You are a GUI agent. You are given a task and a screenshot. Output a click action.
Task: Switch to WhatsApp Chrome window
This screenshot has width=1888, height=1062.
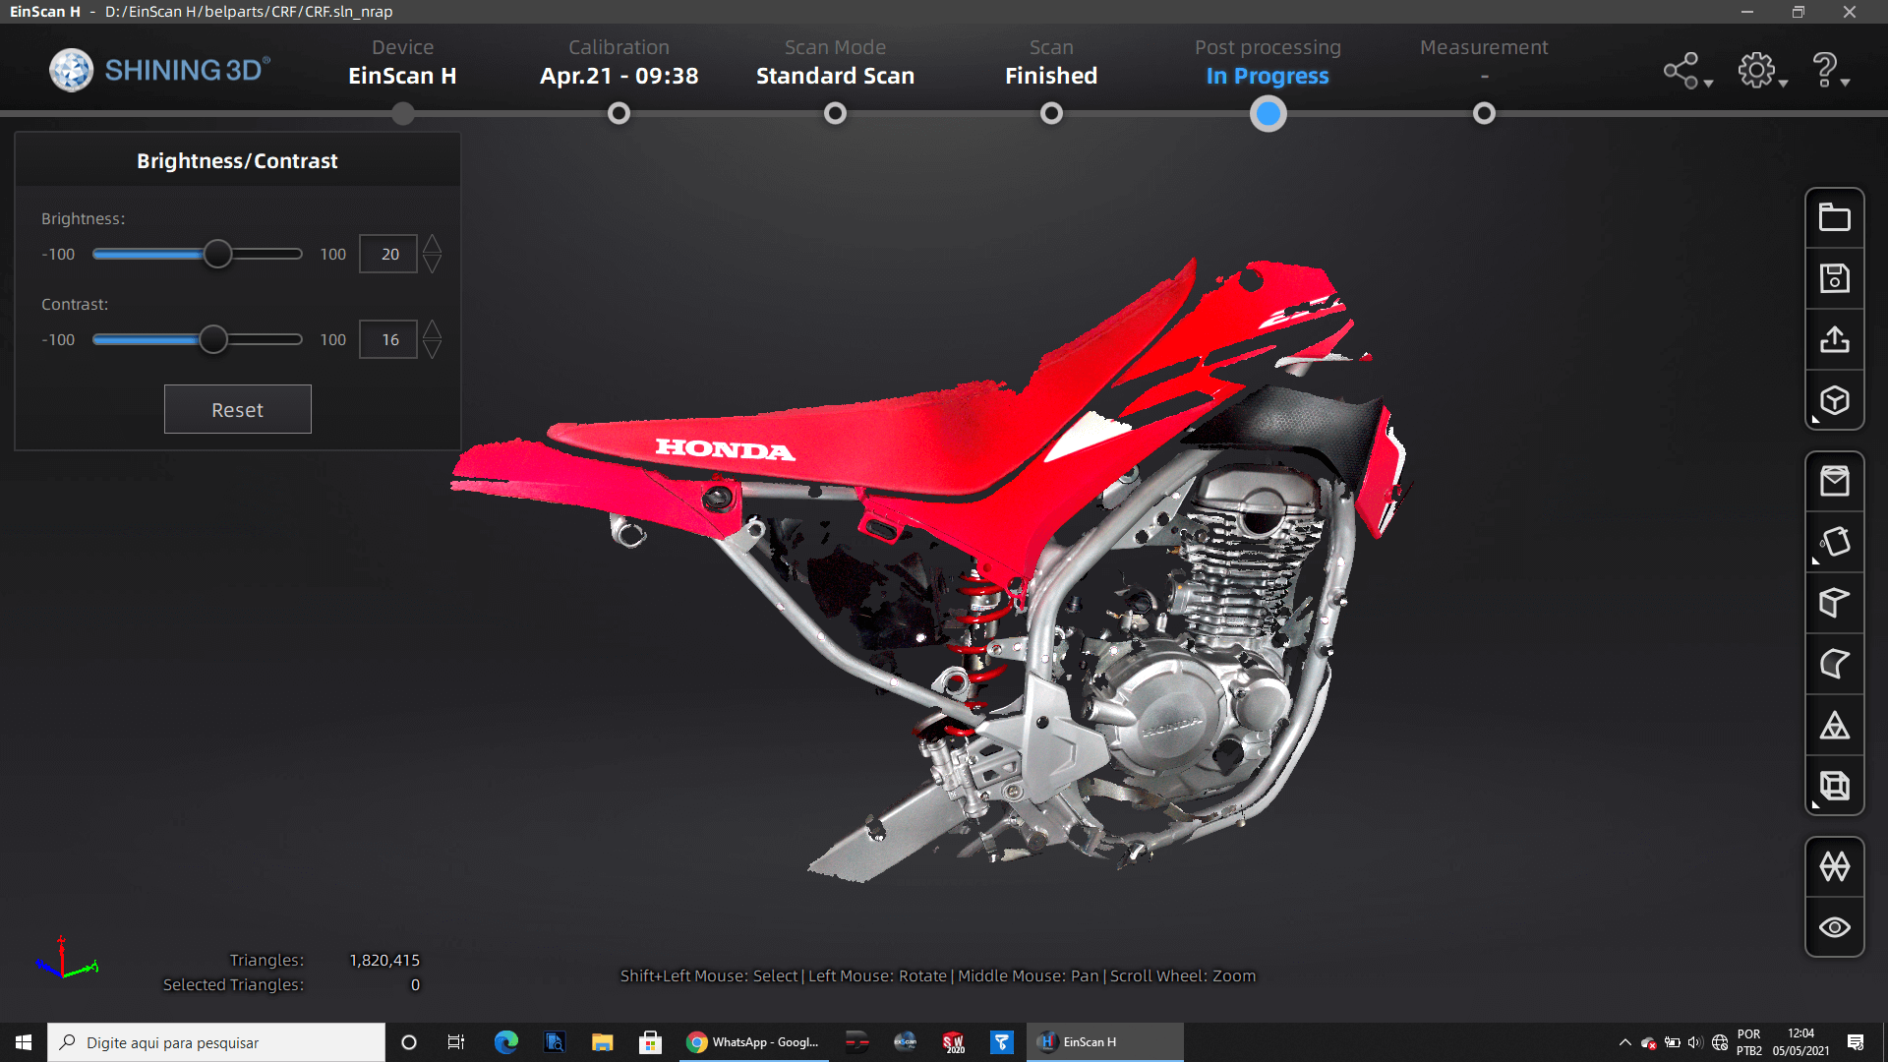[x=753, y=1042]
